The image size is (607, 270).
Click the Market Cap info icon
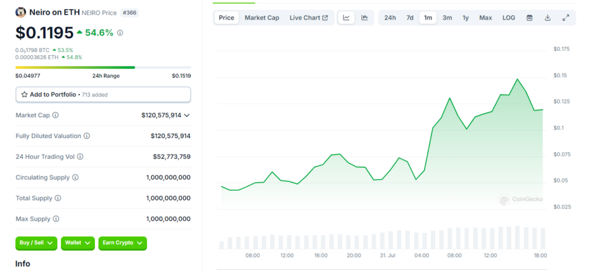[x=55, y=115]
